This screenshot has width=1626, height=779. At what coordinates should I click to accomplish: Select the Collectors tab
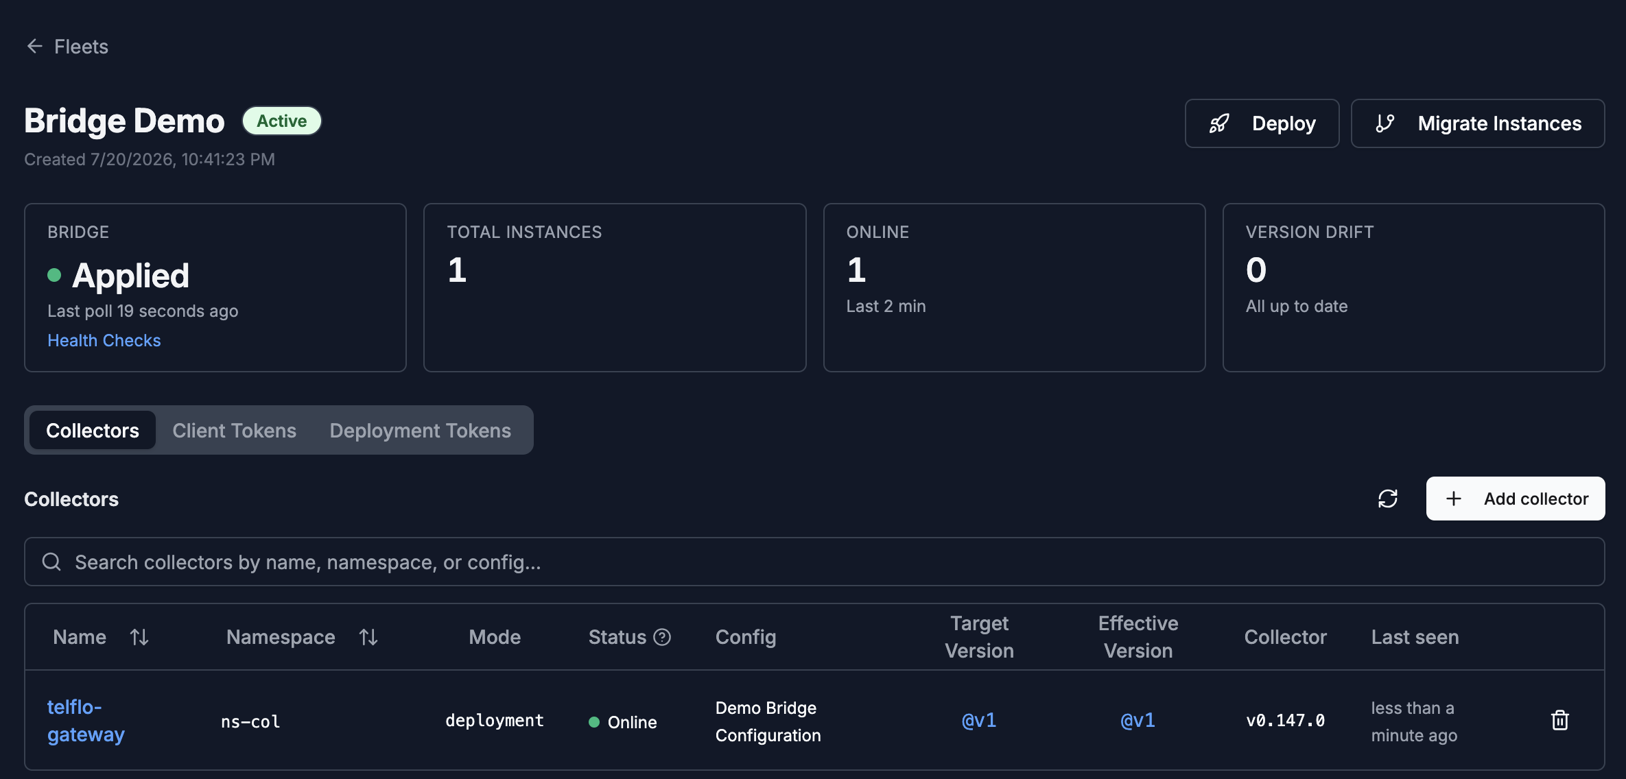click(x=93, y=430)
